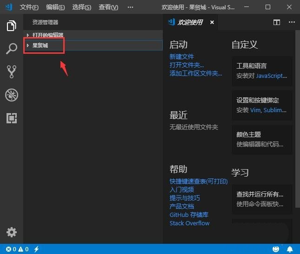
Task: Click the 无最近使用文件夹 text
Action: click(x=193, y=127)
